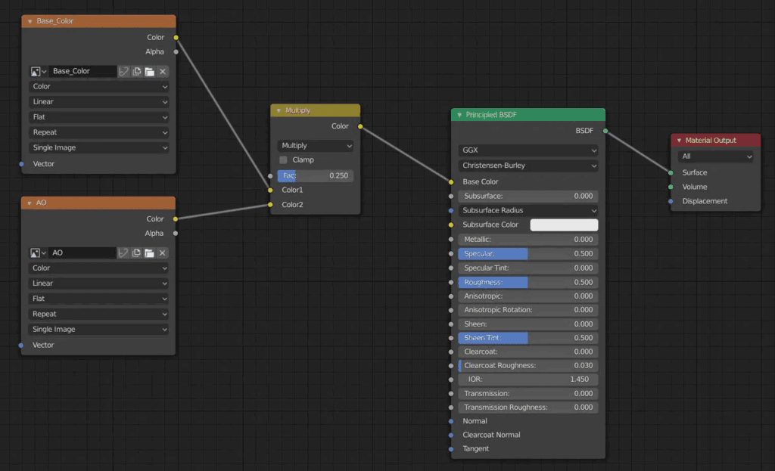Click new image copy icon in AO node

[x=136, y=253]
